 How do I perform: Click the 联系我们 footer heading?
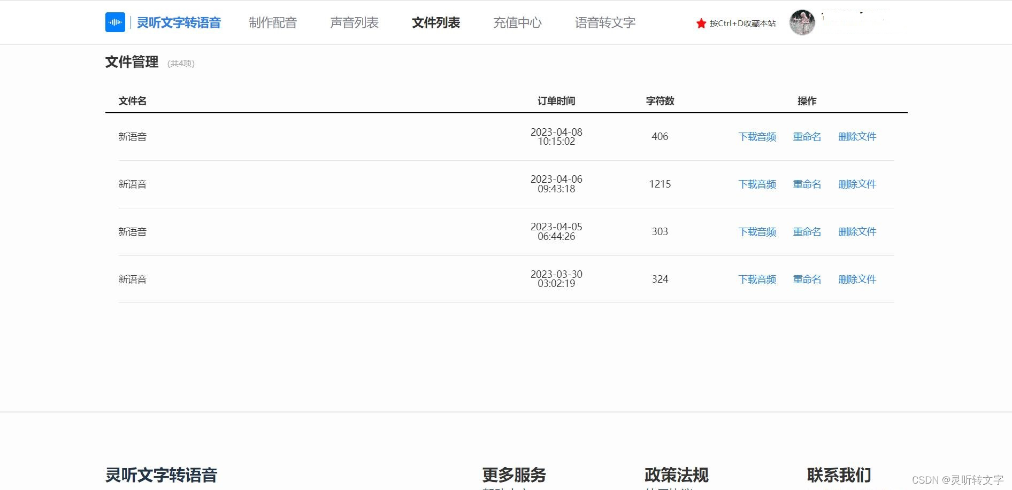pos(839,475)
